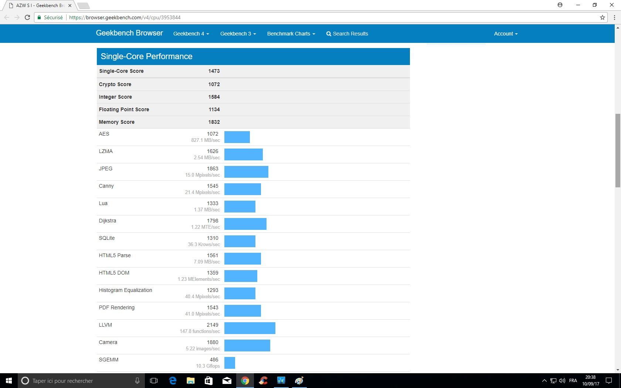
Task: Open the Account dropdown menu
Action: tap(506, 34)
